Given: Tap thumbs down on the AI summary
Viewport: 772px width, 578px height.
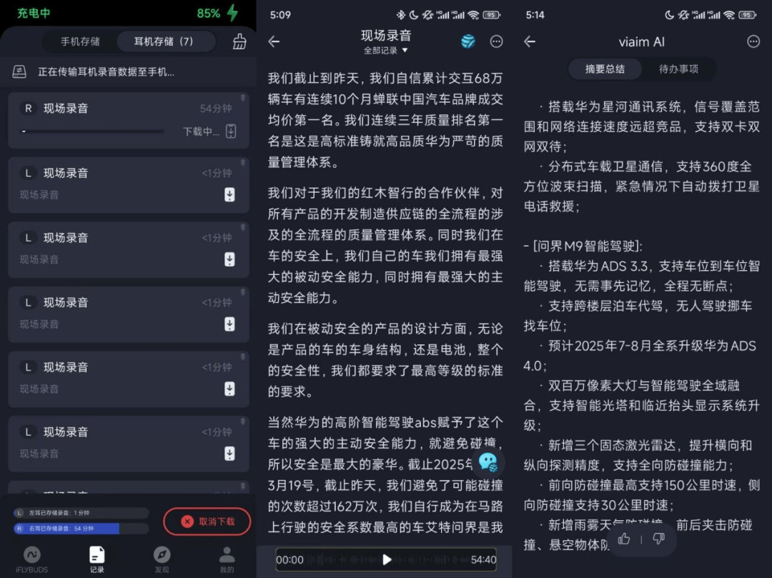Looking at the screenshot, I should pos(659,539).
